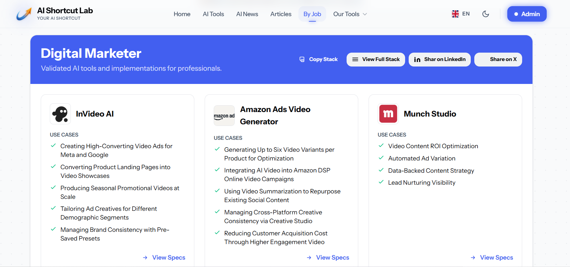Click the InVideo AI logo icon

pyautogui.click(x=60, y=114)
